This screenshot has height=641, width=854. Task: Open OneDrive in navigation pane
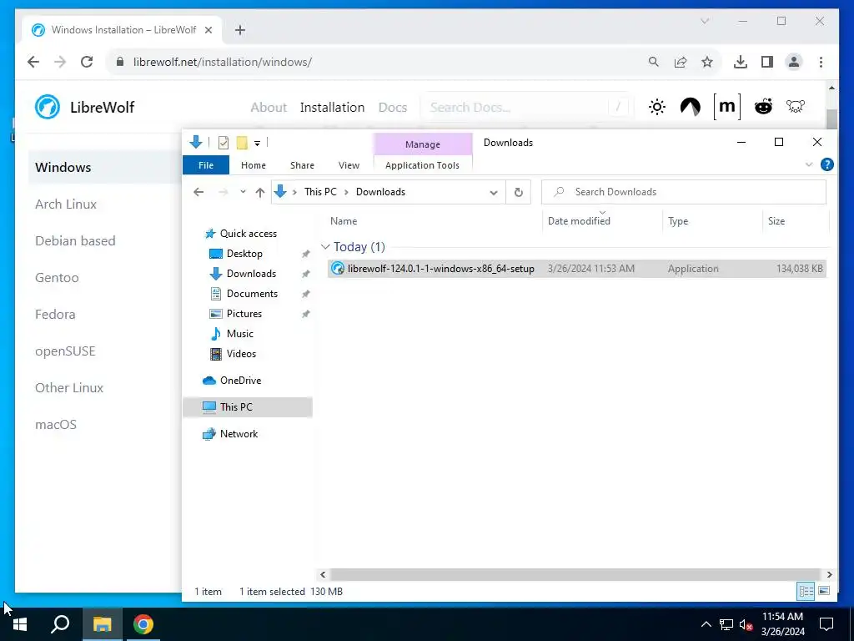[240, 381]
